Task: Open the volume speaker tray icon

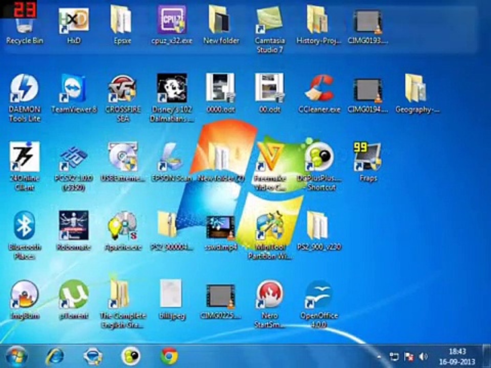Action: [423, 357]
